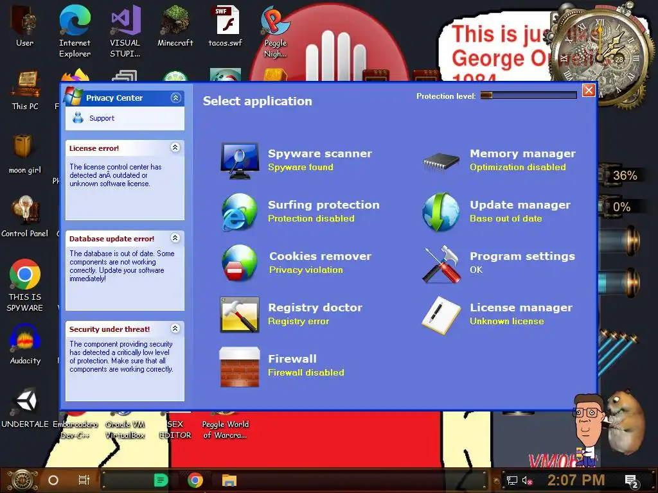
Task: Open Program settings tools icon
Action: pyautogui.click(x=441, y=264)
